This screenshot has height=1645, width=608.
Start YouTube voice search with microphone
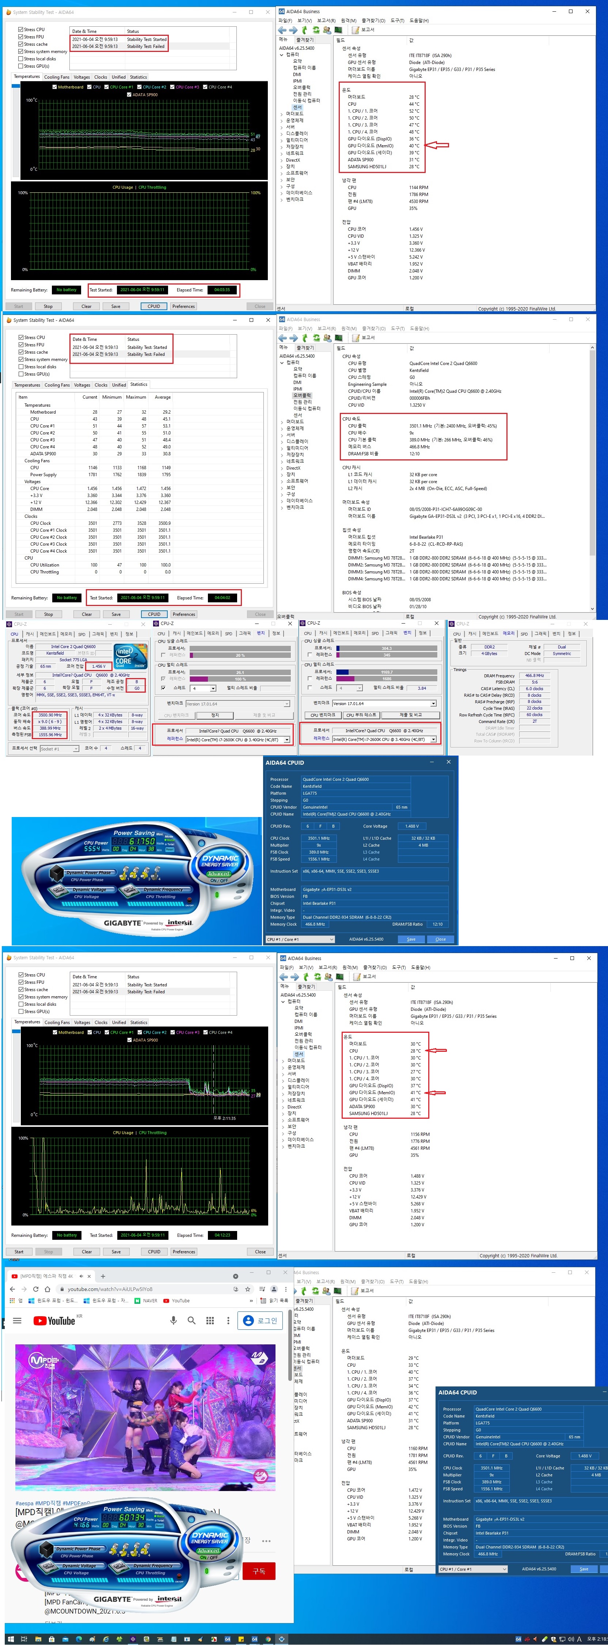[173, 1320]
